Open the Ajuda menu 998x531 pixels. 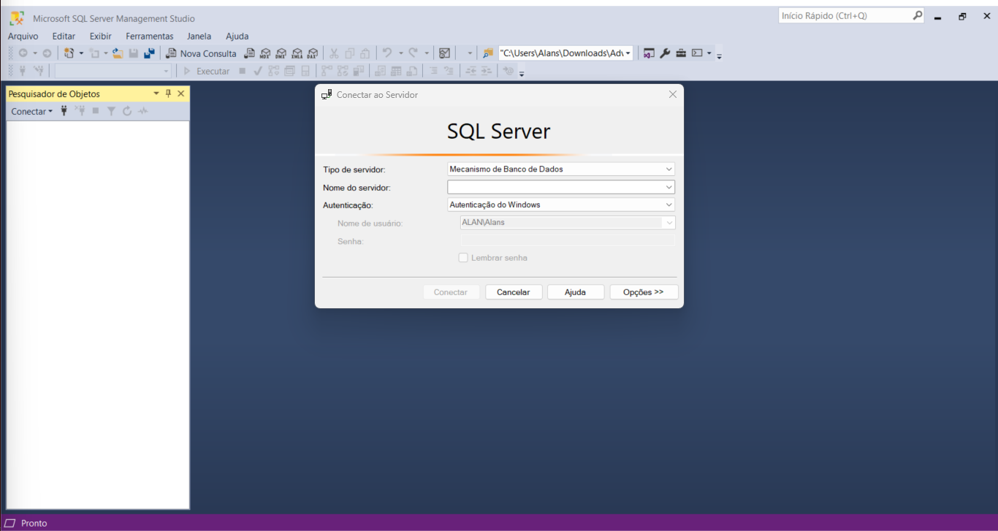237,36
